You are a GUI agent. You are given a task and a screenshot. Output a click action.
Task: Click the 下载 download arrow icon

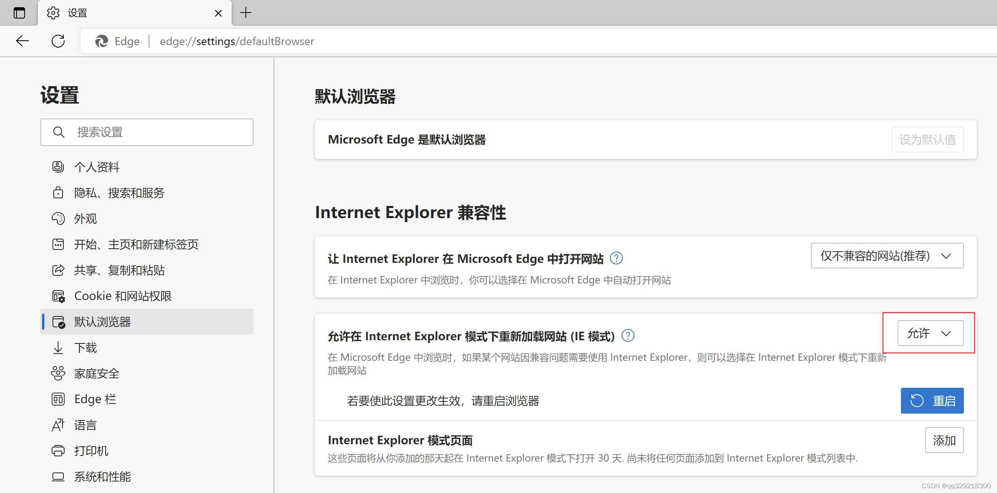58,347
